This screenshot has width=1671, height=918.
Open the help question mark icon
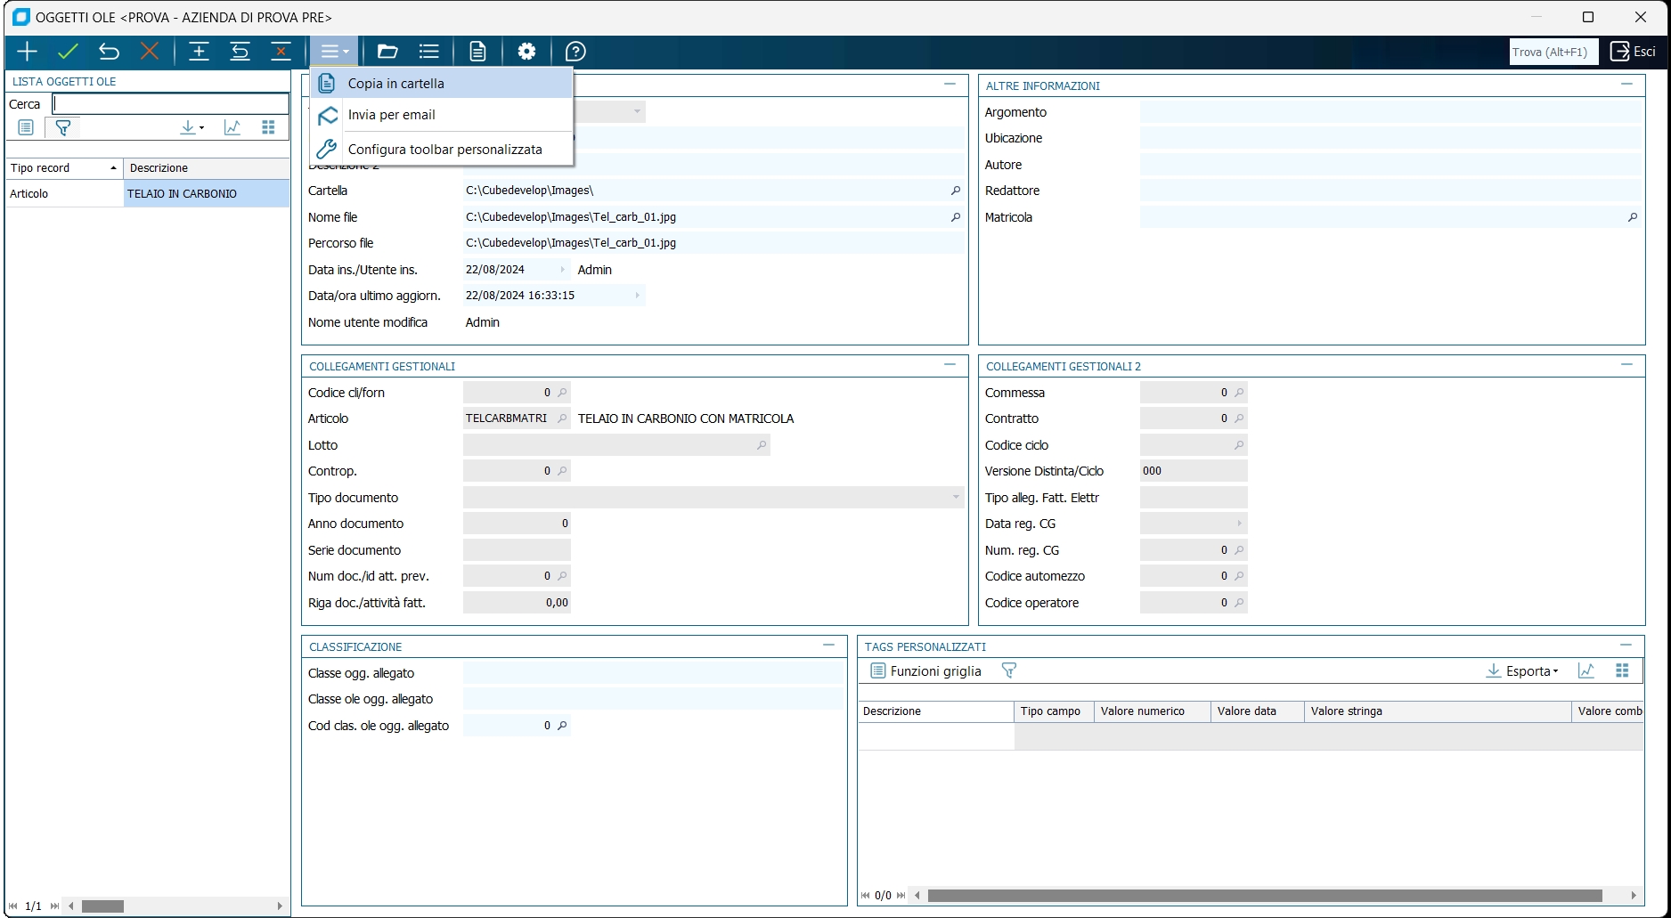pyautogui.click(x=575, y=52)
